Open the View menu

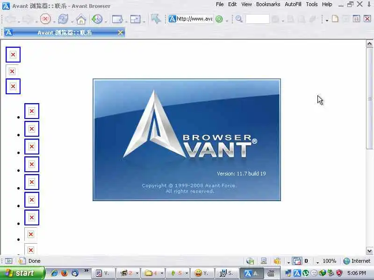pyautogui.click(x=246, y=4)
